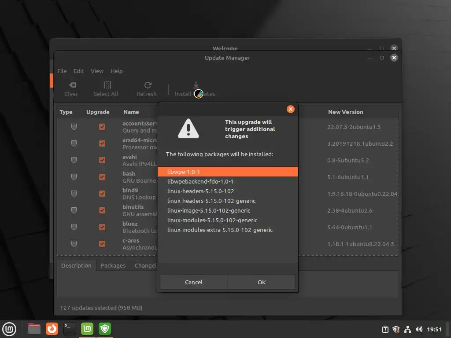Click the Clear toolbar icon
The width and height of the screenshot is (451, 338).
pyautogui.click(x=73, y=85)
